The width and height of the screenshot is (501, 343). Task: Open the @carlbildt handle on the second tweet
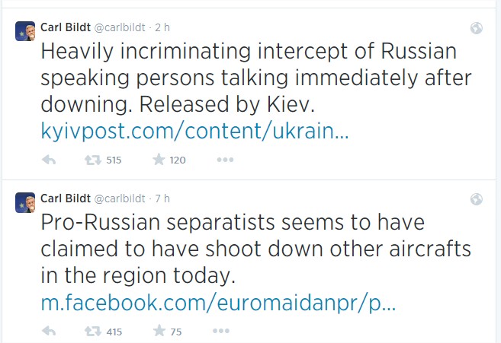click(x=120, y=199)
